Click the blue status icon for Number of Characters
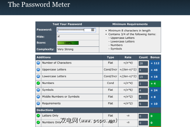190x127 pixels. point(38,63)
